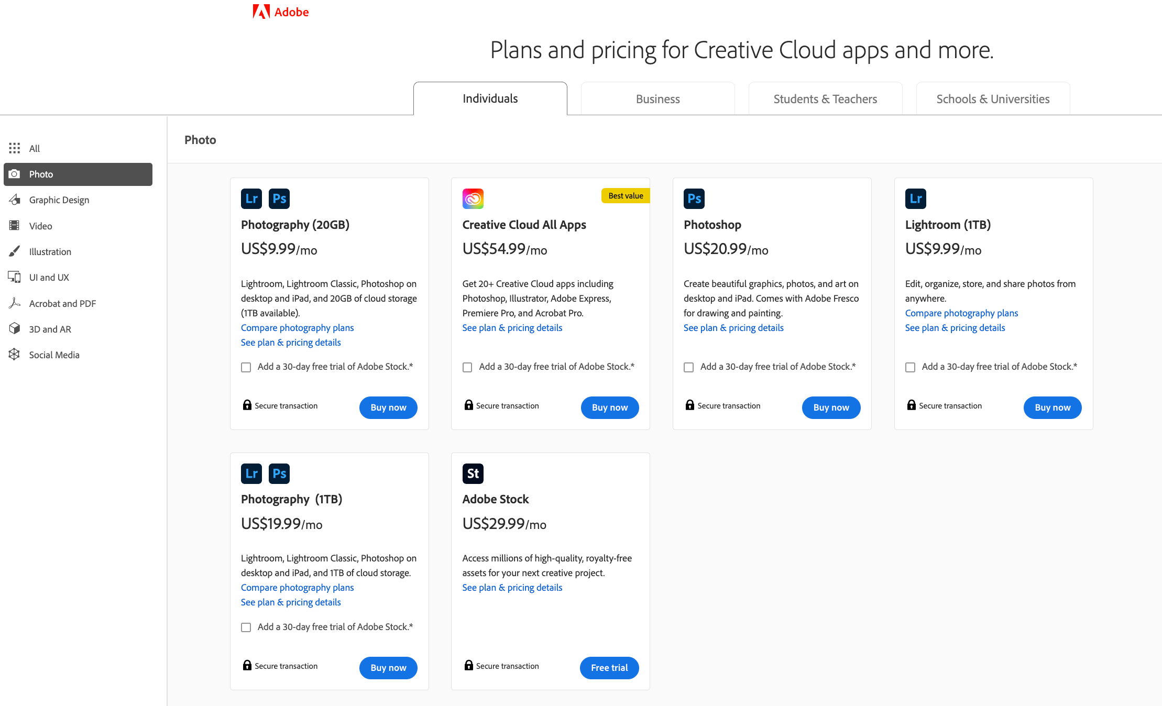1162x706 pixels.
Task: Click the US$29.99/mo Adobe Stock price
Action: click(x=505, y=524)
